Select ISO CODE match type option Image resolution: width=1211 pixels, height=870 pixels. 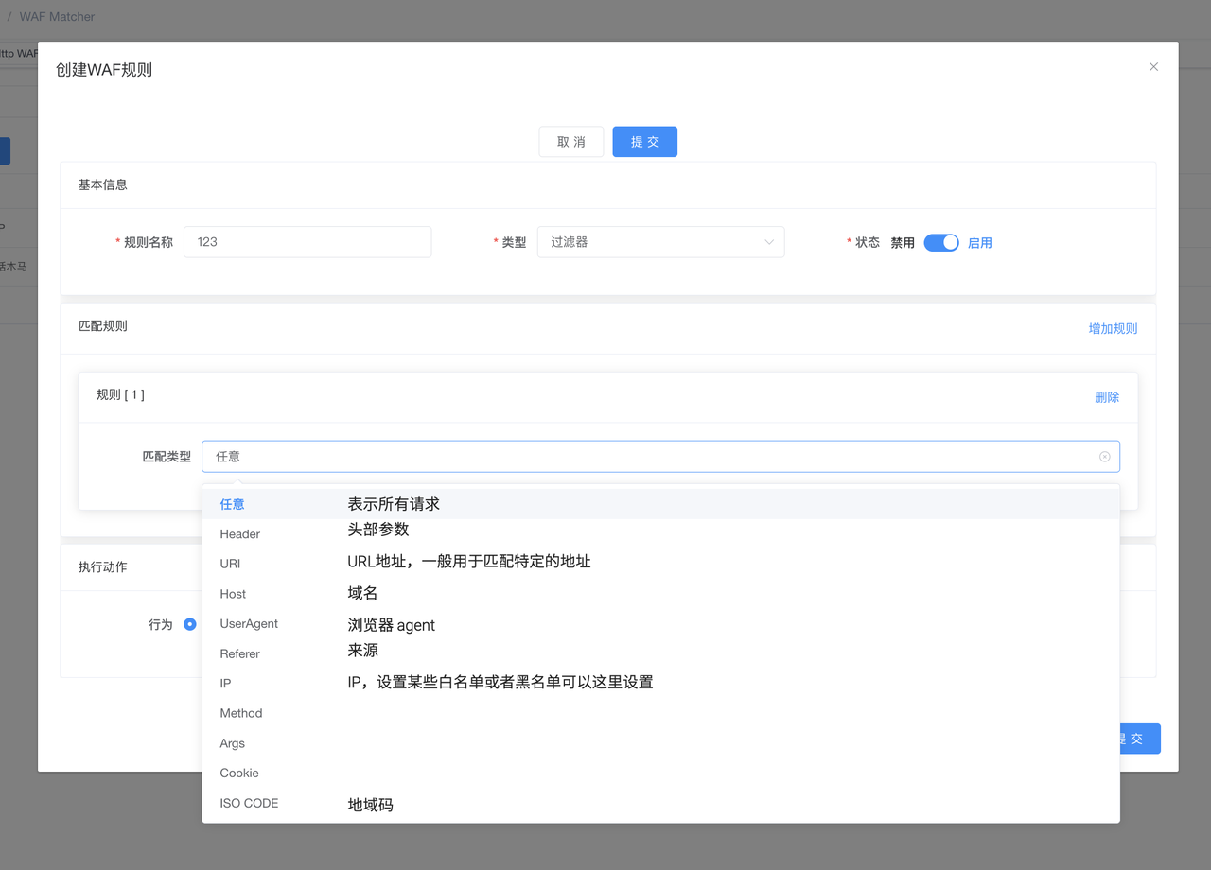pyautogui.click(x=249, y=804)
